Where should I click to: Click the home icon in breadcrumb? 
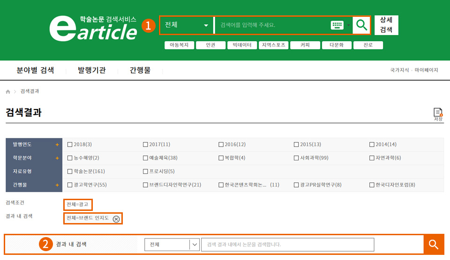[x=8, y=92]
